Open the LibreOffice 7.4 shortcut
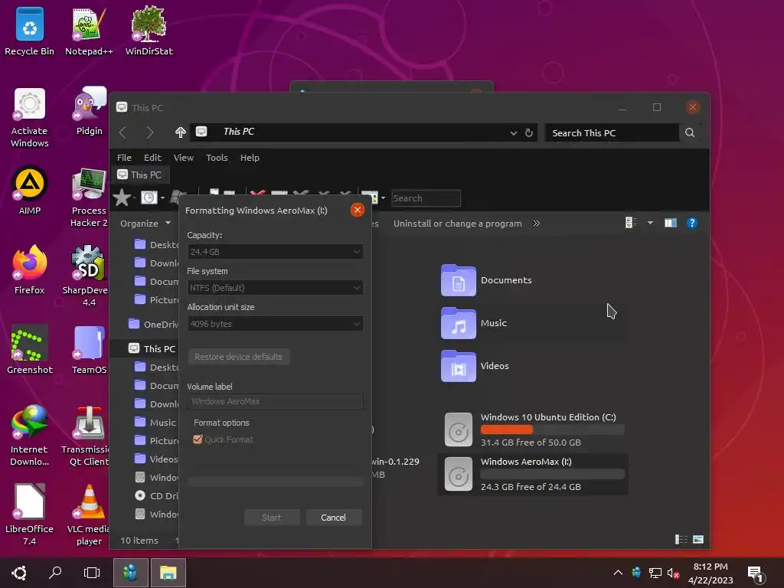The width and height of the screenshot is (784, 588). pos(30,515)
